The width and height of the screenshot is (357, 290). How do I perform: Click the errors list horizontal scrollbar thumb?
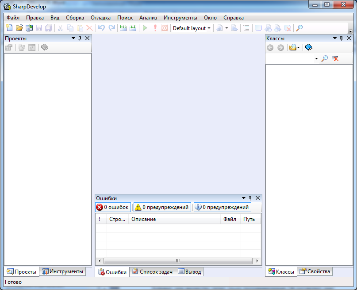pos(178,261)
